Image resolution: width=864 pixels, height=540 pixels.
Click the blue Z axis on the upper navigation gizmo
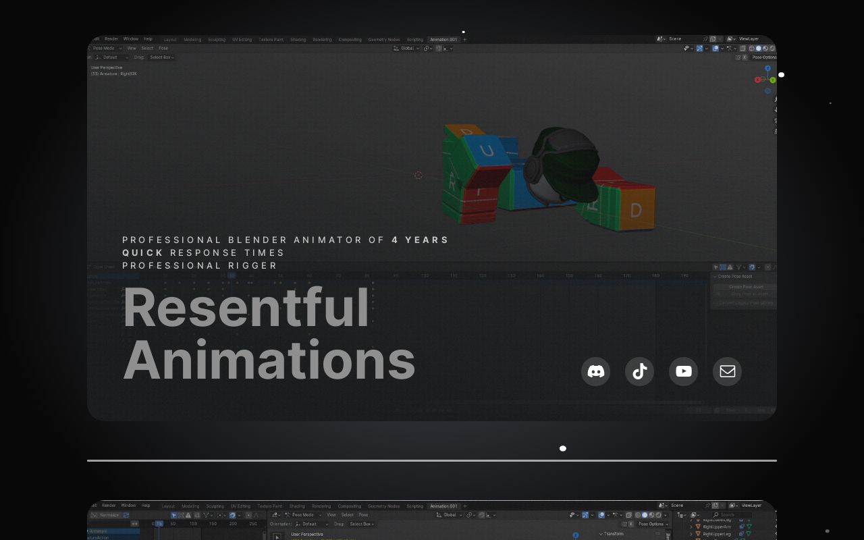pyautogui.click(x=767, y=68)
